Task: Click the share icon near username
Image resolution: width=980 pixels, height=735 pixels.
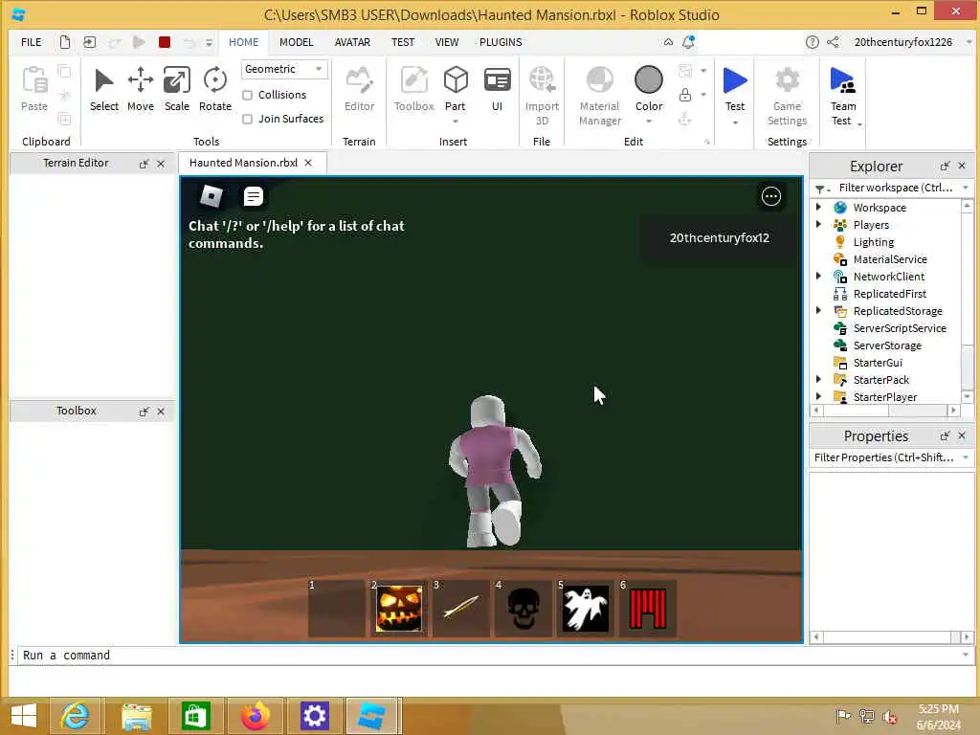Action: tap(834, 42)
